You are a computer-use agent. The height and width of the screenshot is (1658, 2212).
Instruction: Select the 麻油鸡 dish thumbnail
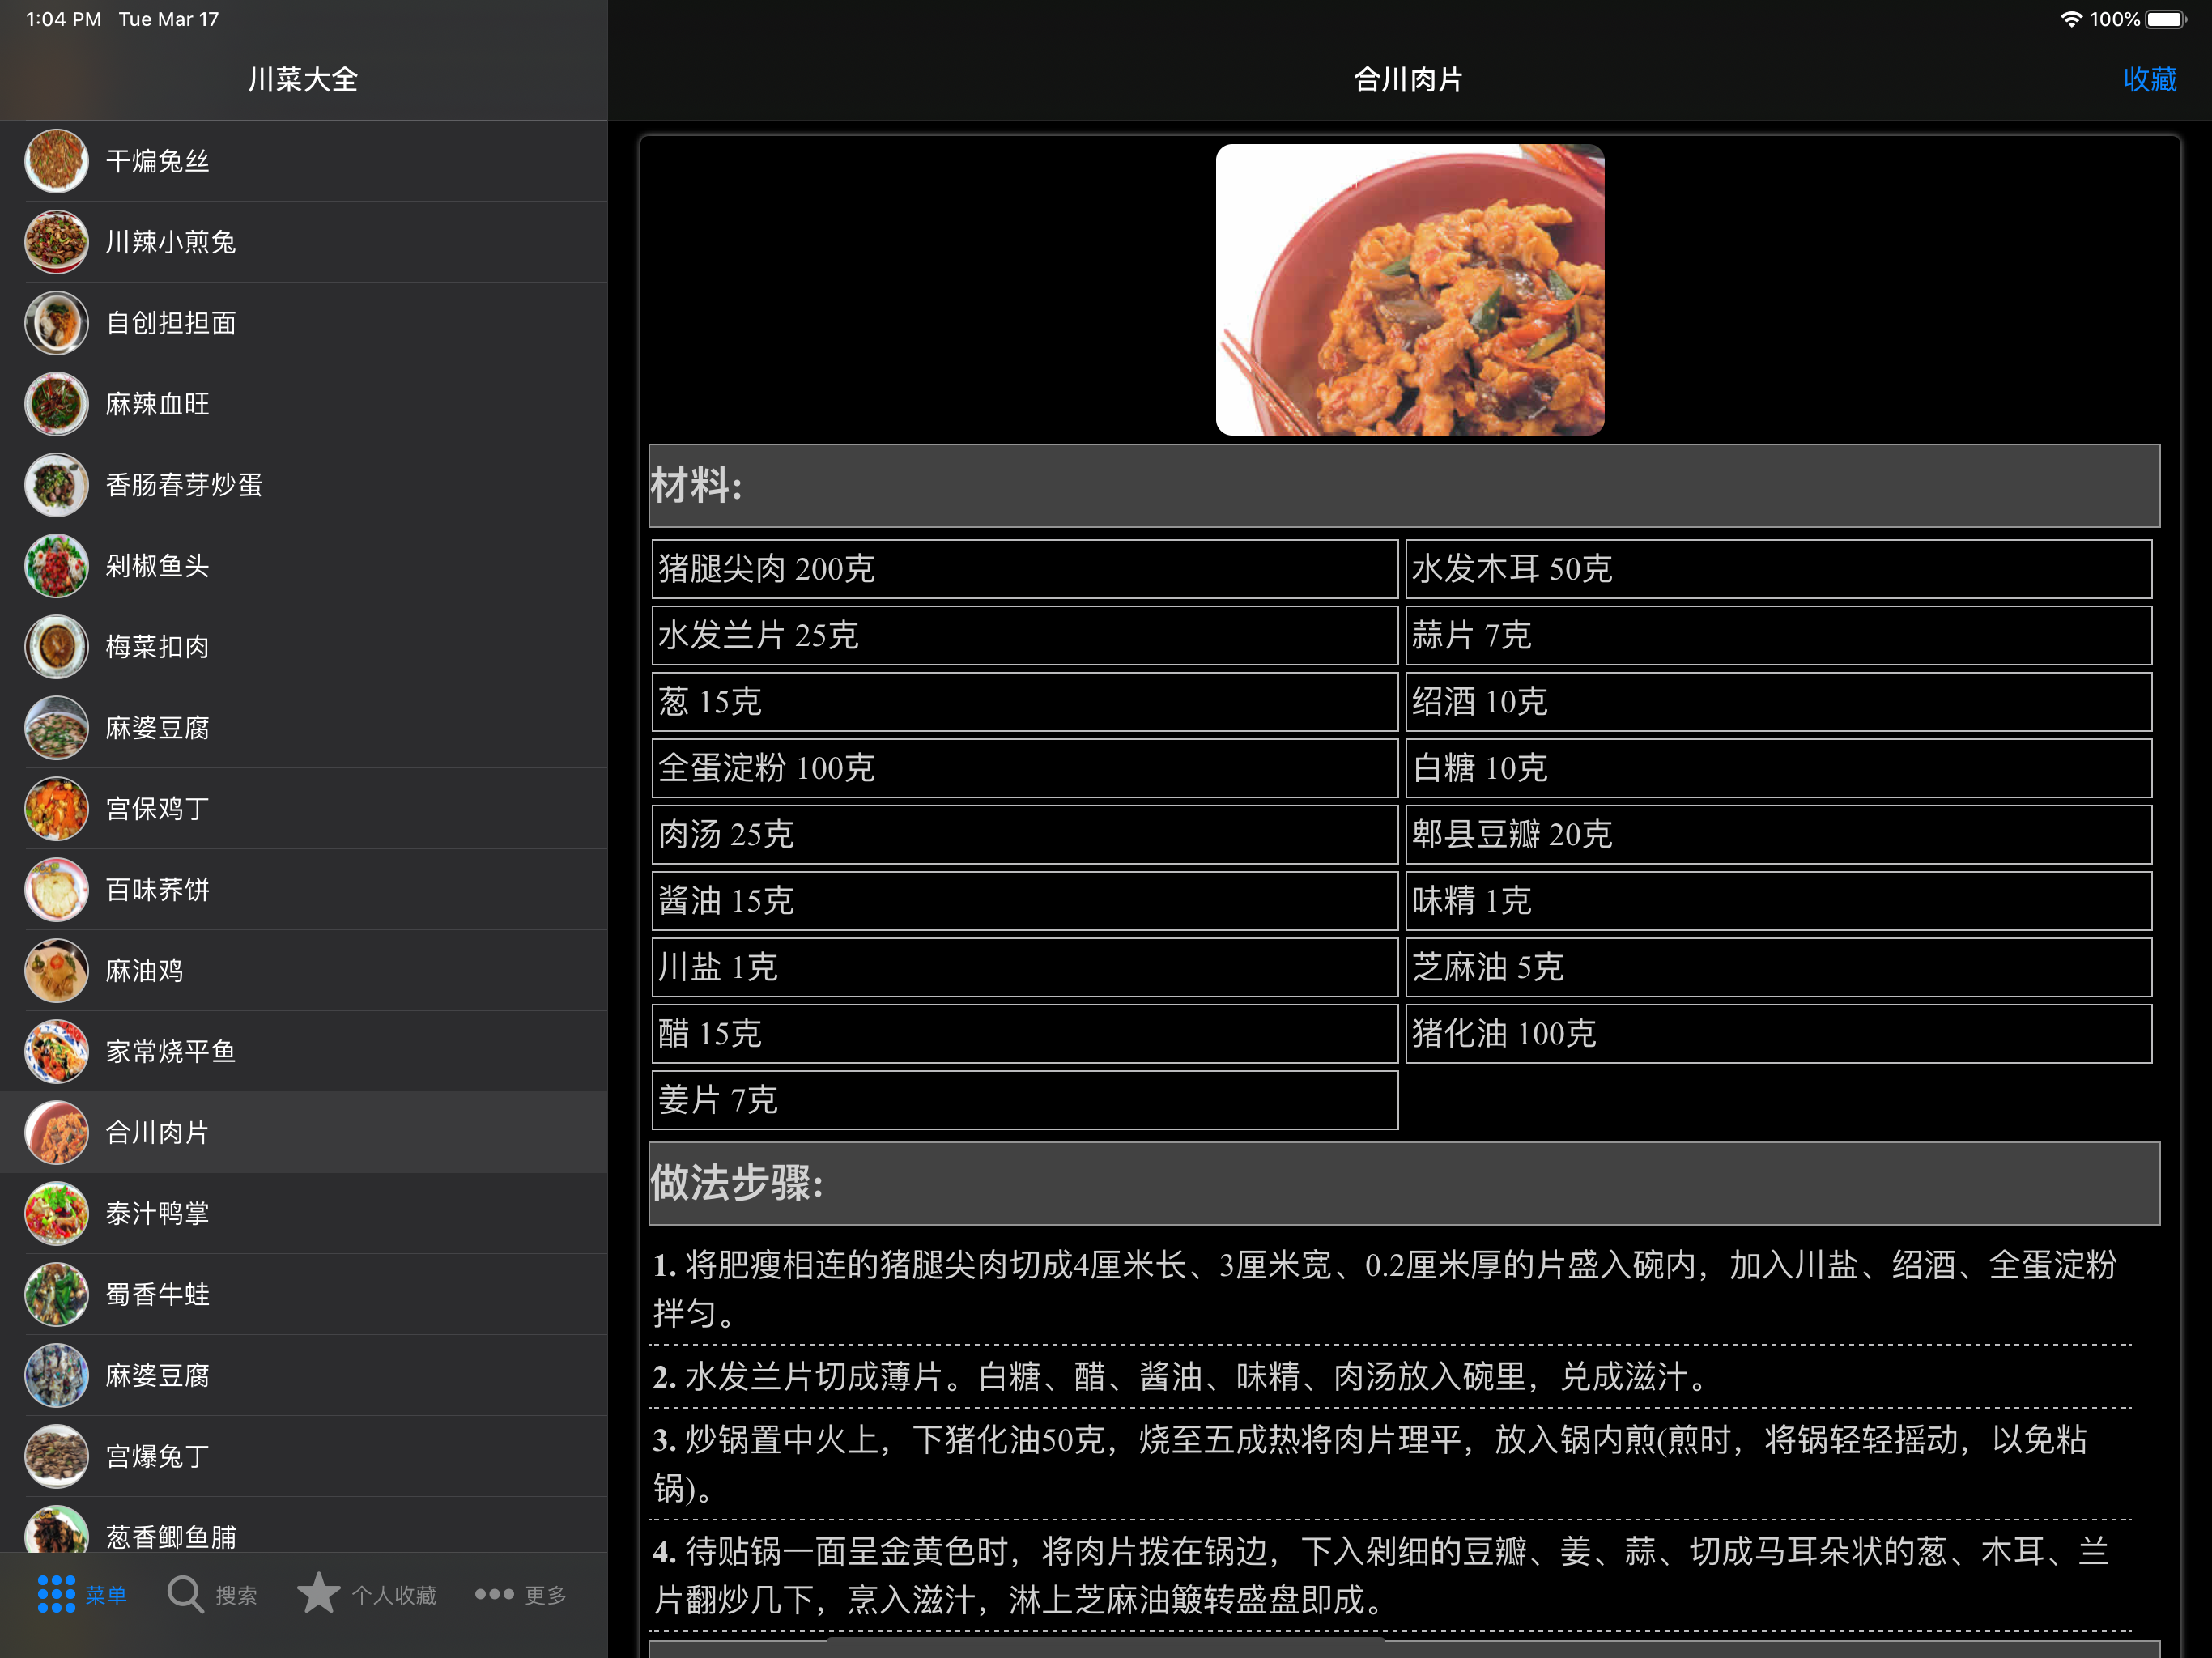tap(57, 971)
